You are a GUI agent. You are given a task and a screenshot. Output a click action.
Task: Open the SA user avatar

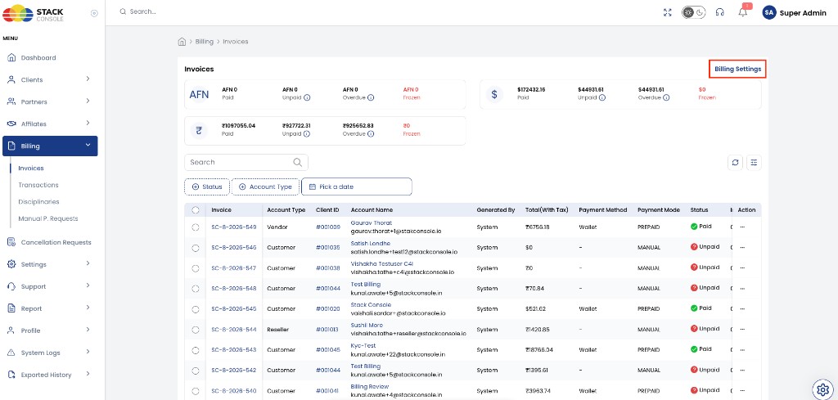pos(769,13)
